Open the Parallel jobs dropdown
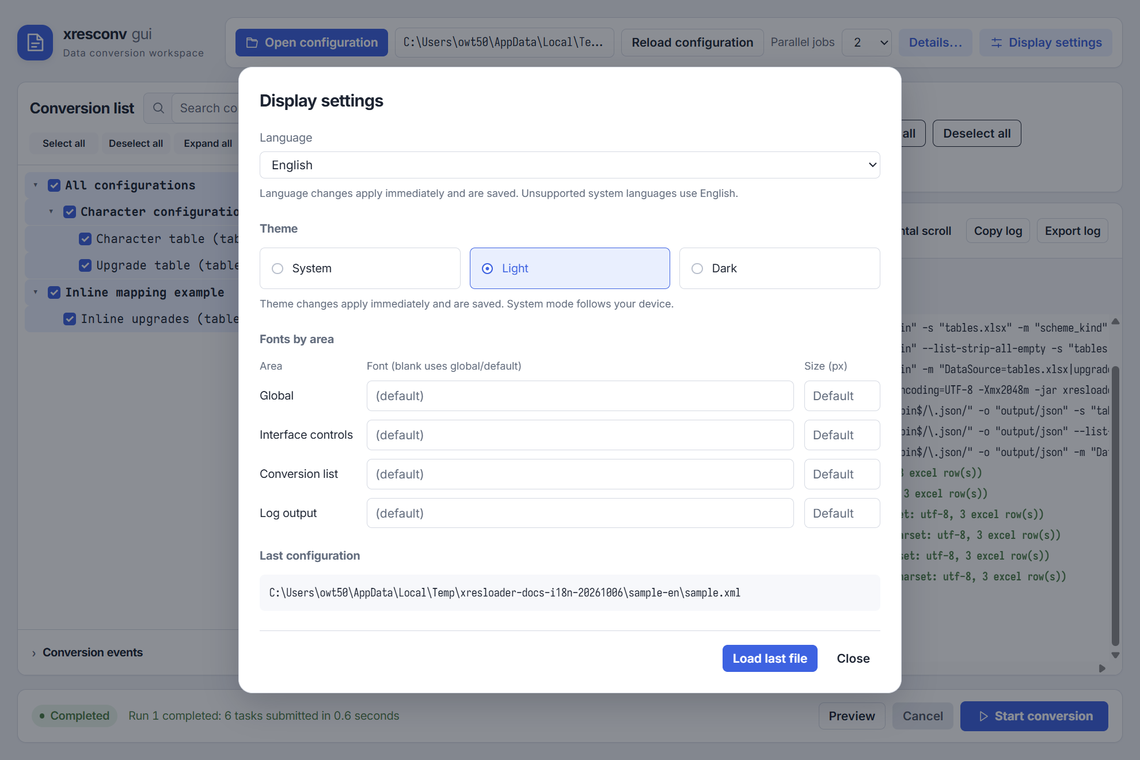Viewport: 1140px width, 760px height. pyautogui.click(x=867, y=43)
